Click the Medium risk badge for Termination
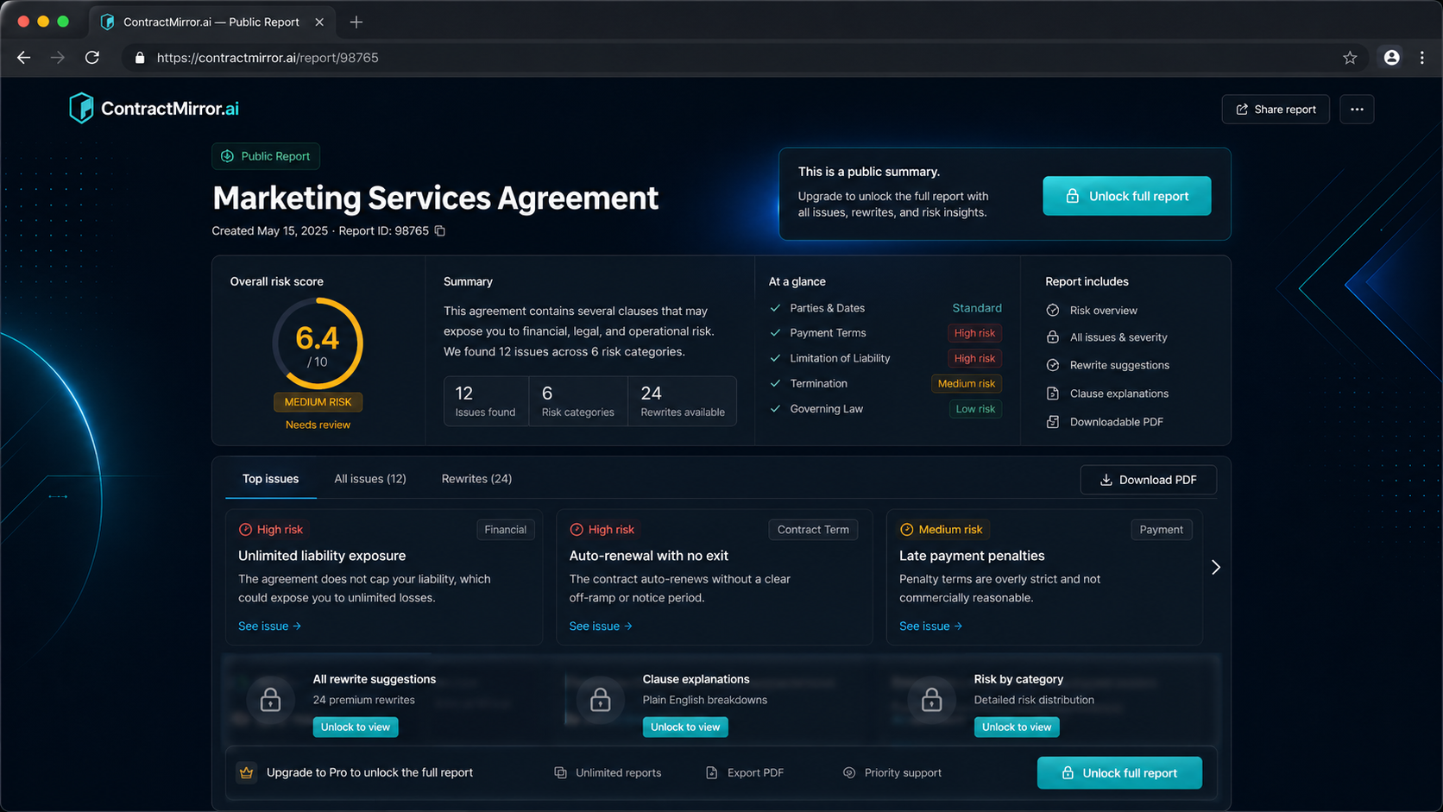The height and width of the screenshot is (812, 1443). pos(967,384)
